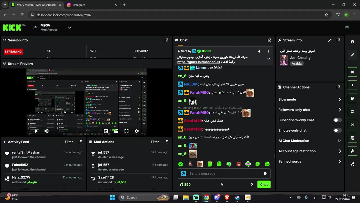Open the Windows Start menu

112,197
